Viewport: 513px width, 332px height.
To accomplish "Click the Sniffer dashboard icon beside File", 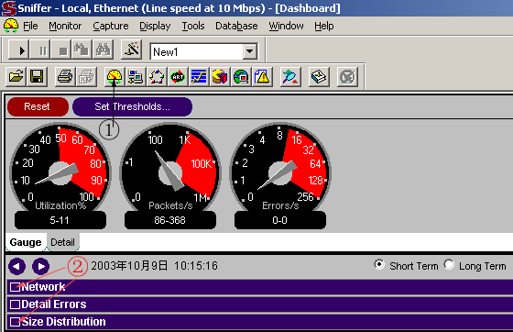I will click(x=11, y=26).
